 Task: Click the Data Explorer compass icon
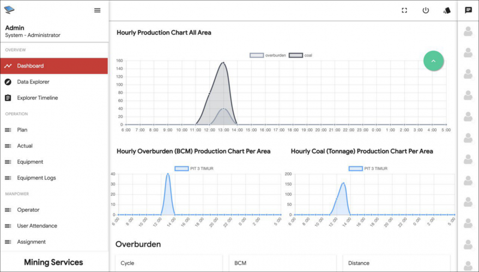tap(8, 82)
